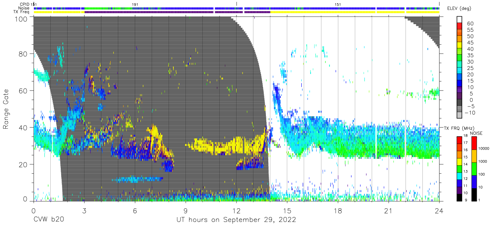Click the cyan echo strip at range gate 12
Viewport: 494px width, 228px height.
click(137, 179)
